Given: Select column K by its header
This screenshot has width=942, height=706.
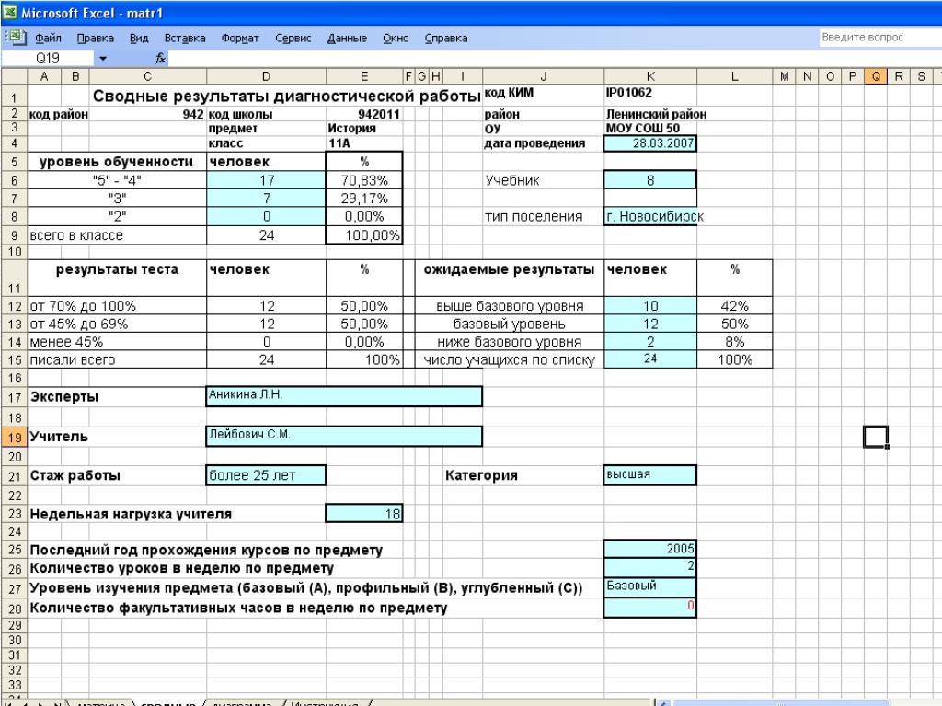Looking at the screenshot, I should (650, 76).
